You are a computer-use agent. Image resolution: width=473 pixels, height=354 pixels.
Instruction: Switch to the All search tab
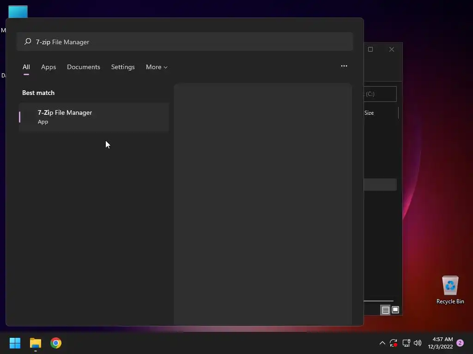click(26, 67)
